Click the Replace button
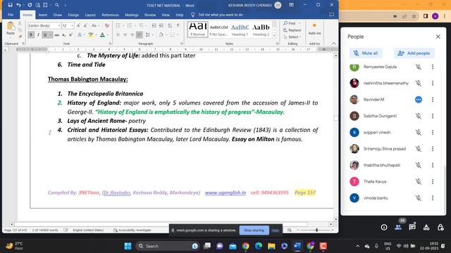451x253 pixels. (292, 30)
